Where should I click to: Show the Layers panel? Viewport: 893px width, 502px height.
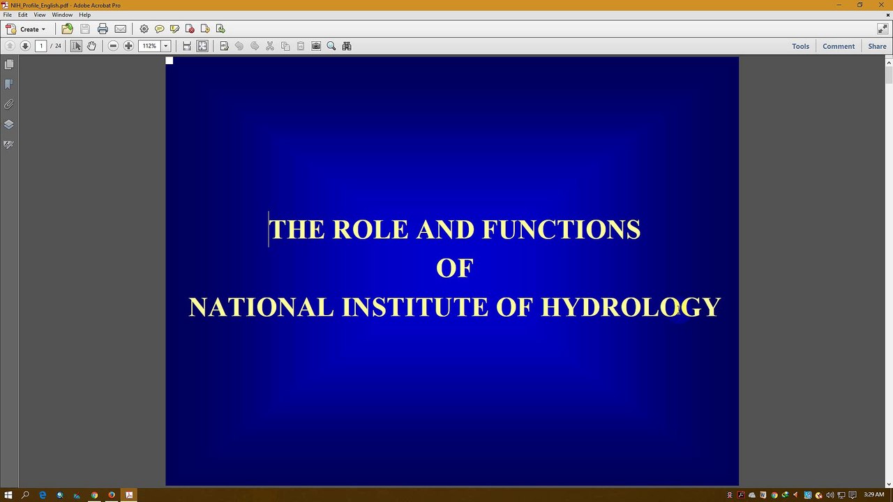coord(9,125)
